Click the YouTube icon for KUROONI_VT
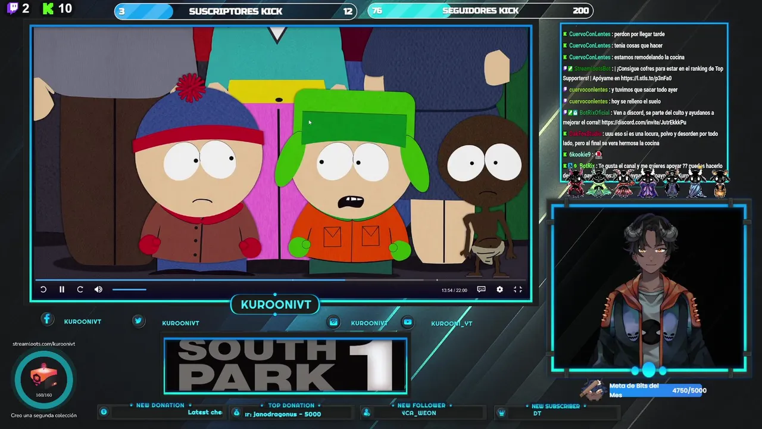 point(408,322)
